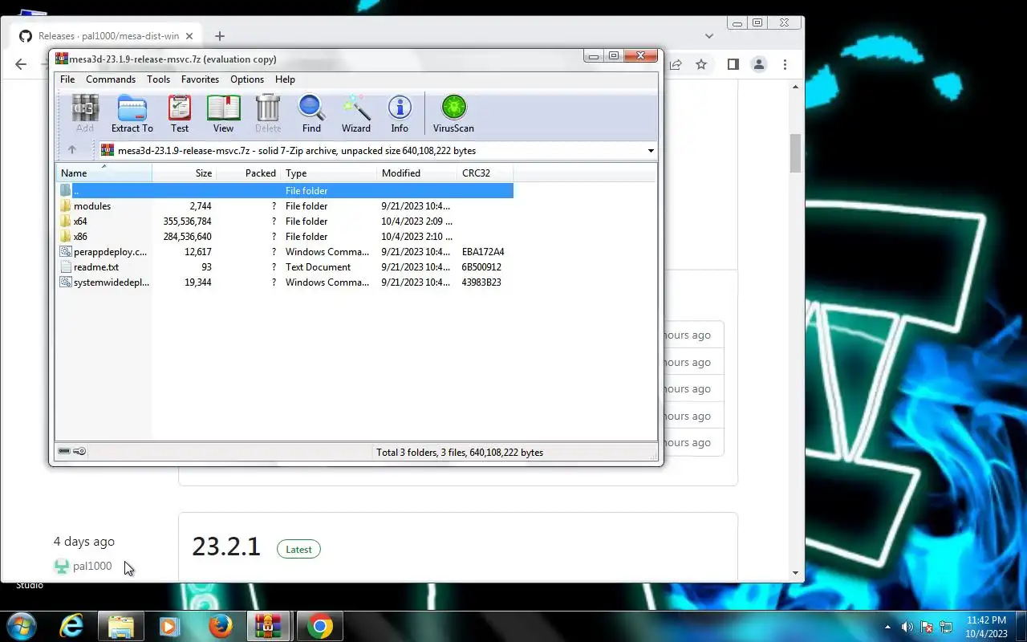
Task: Go back in Chrome
Action: click(21, 64)
